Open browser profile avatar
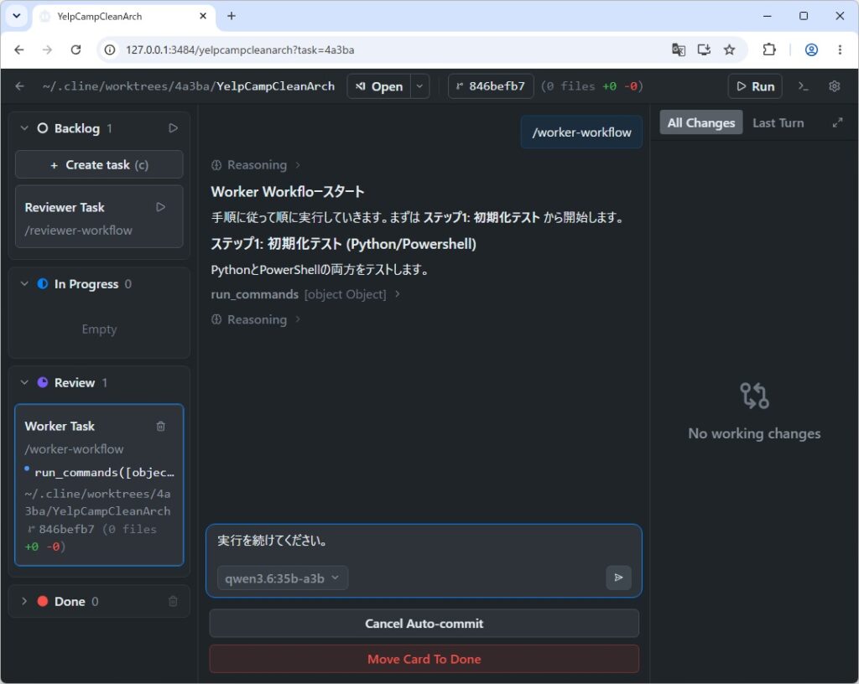Screen dimensions: 859x684 point(811,49)
